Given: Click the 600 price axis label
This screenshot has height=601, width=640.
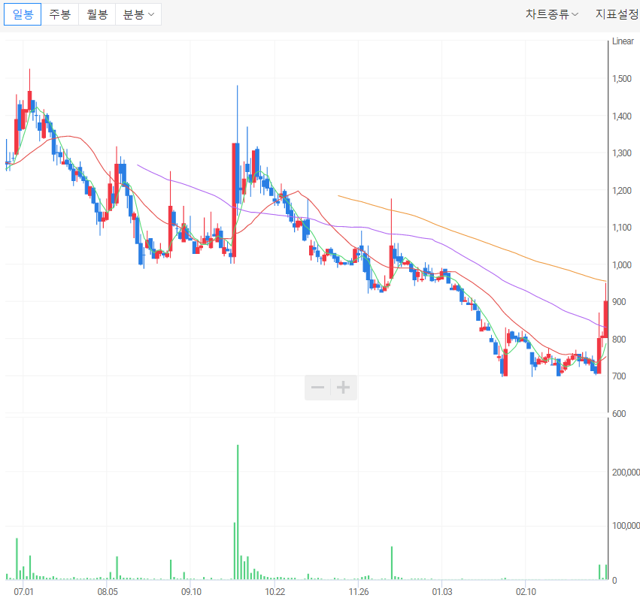Looking at the screenshot, I should (619, 413).
